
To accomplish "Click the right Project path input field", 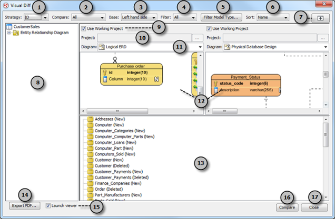I will pyautogui.click(x=270, y=38).
